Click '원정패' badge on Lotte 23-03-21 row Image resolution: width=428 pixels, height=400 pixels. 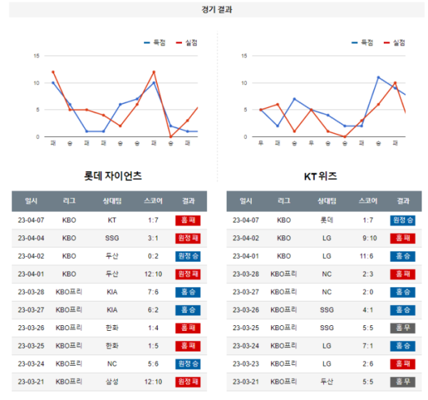click(188, 382)
